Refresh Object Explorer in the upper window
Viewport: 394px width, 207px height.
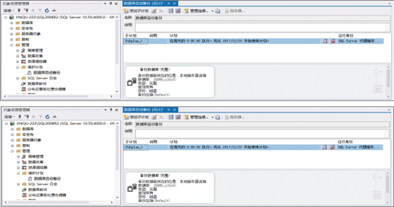(x=47, y=10)
